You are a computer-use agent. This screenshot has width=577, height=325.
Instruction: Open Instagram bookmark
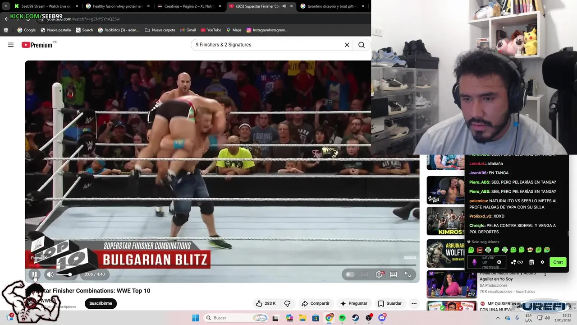click(267, 30)
